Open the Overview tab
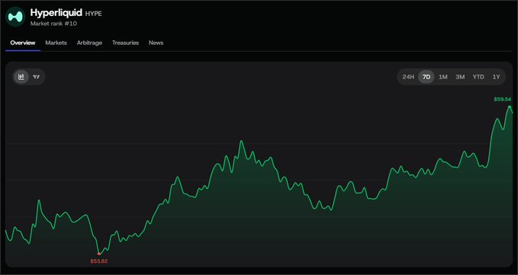Image resolution: width=518 pixels, height=275 pixels. point(23,43)
